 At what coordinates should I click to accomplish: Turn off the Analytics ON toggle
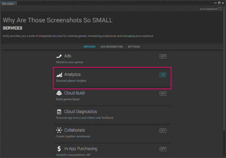pyautogui.click(x=163, y=75)
